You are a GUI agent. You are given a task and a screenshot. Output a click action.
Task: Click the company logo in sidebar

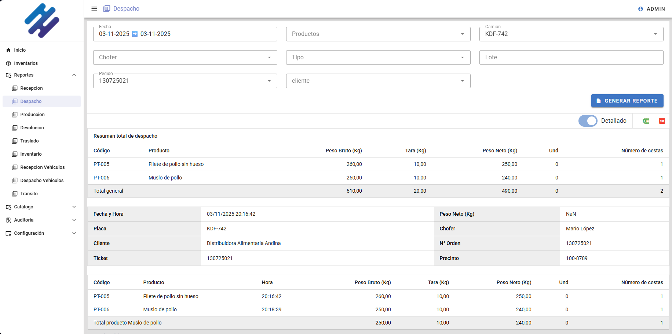pos(42,21)
